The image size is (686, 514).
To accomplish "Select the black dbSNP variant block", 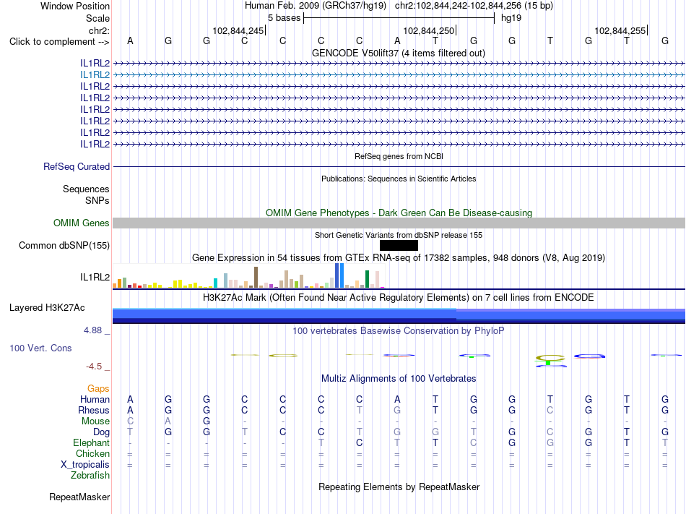I will click(399, 246).
